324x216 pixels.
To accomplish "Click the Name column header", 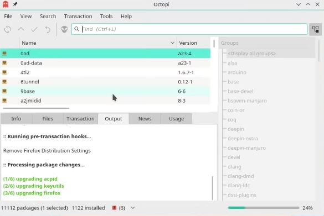I will point(97,43).
